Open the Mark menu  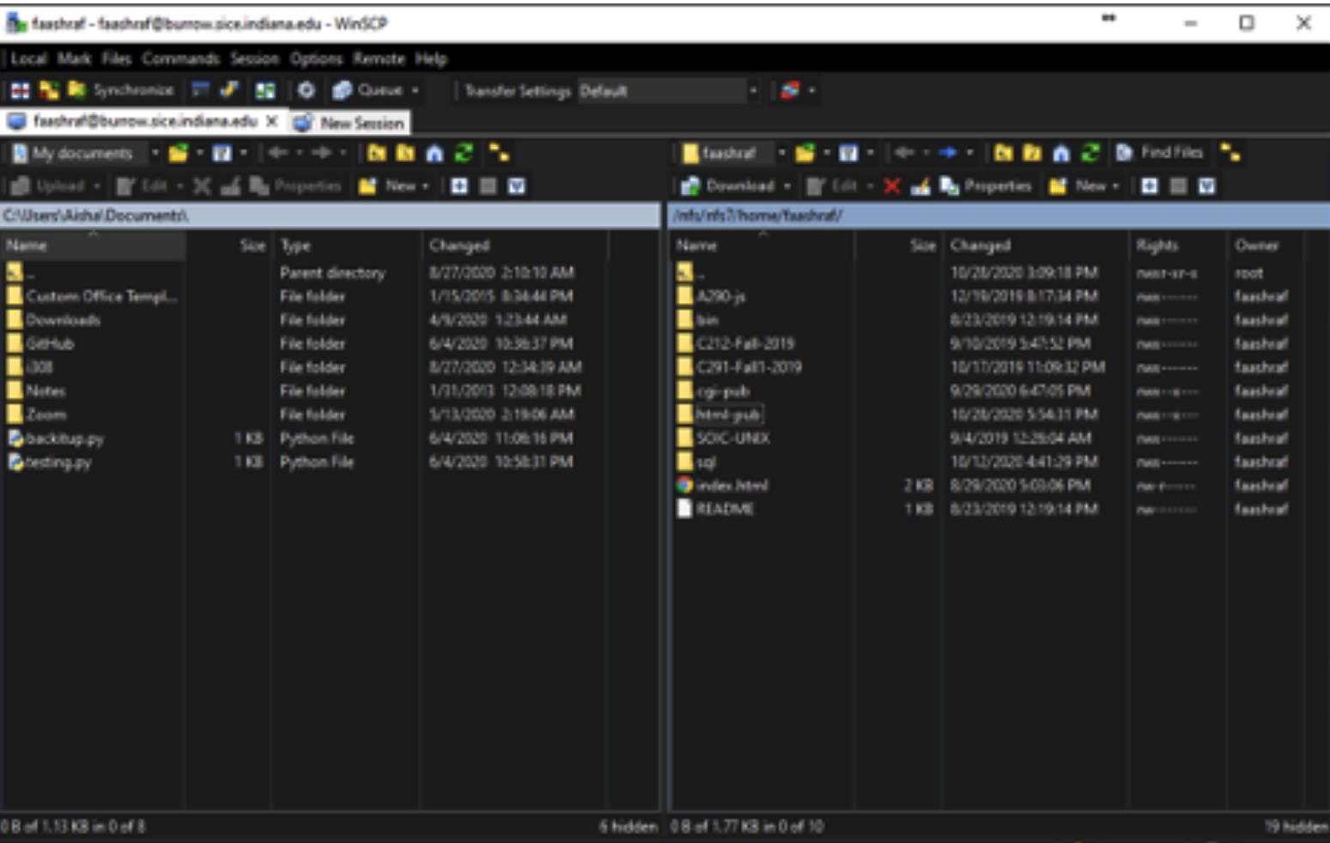pyautogui.click(x=74, y=59)
